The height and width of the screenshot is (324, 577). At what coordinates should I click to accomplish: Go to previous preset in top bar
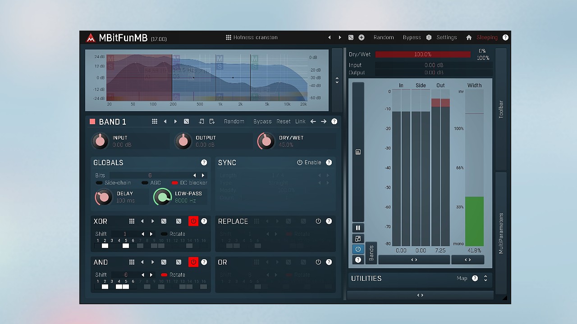point(329,37)
